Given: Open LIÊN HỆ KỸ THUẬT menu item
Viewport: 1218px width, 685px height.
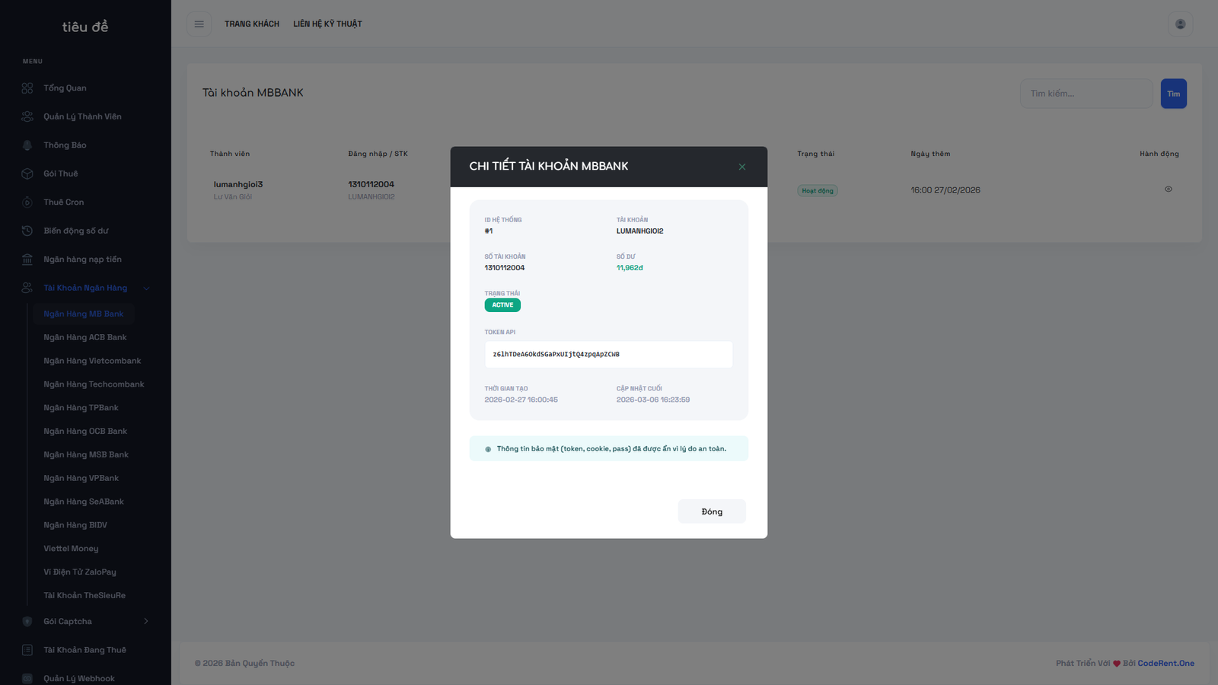Looking at the screenshot, I should coord(327,24).
